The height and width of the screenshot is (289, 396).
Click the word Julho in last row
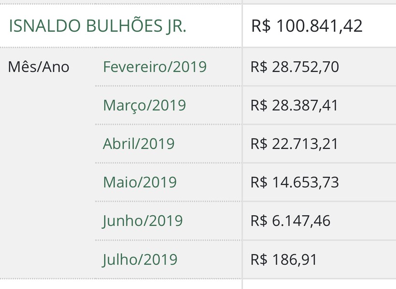coord(119,260)
